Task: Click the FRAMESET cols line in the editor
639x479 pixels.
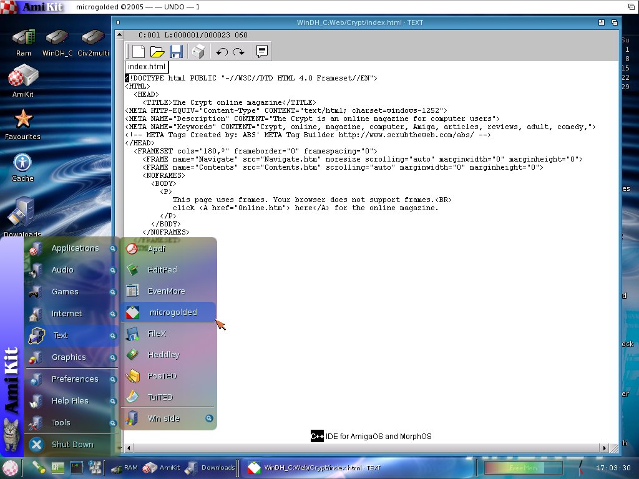Action: pos(255,151)
